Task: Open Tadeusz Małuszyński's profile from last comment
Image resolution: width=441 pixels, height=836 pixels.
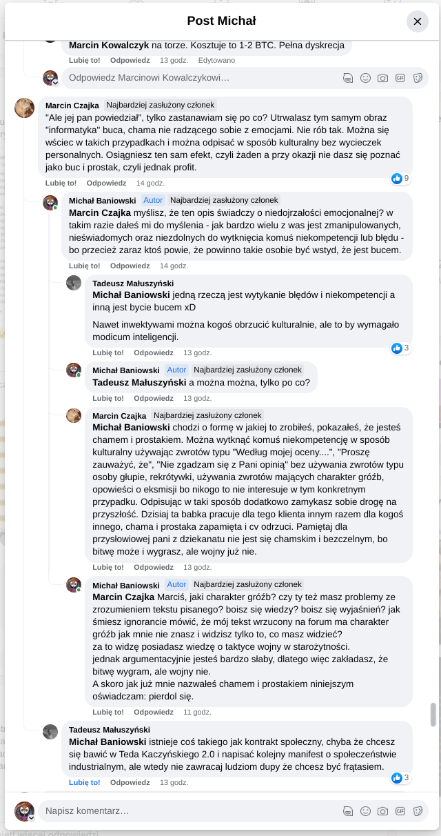Action: (x=109, y=730)
